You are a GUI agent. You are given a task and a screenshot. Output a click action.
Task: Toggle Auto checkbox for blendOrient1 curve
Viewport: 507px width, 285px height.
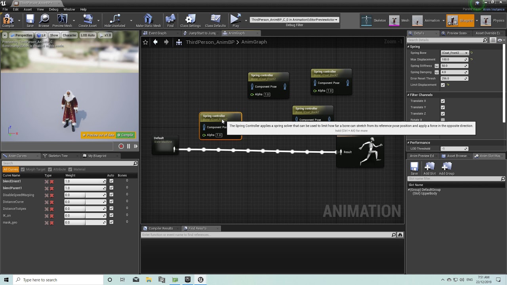tap(111, 181)
